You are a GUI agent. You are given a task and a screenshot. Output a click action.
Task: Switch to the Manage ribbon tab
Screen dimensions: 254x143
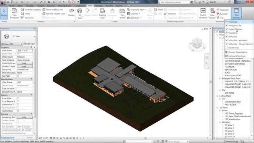[99, 6]
